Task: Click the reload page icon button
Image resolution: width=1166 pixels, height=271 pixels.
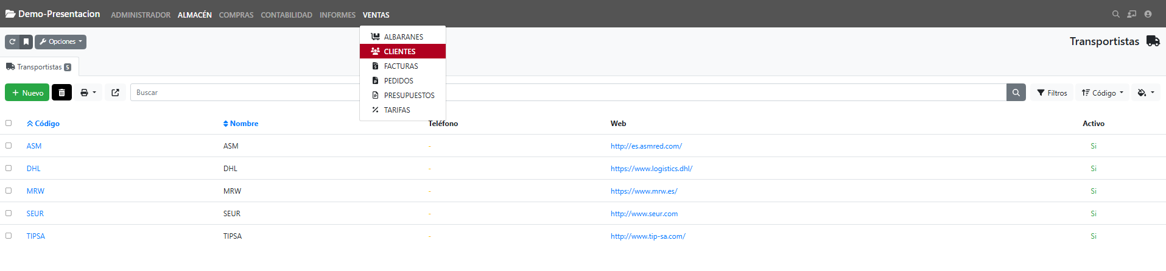Action: [x=12, y=42]
